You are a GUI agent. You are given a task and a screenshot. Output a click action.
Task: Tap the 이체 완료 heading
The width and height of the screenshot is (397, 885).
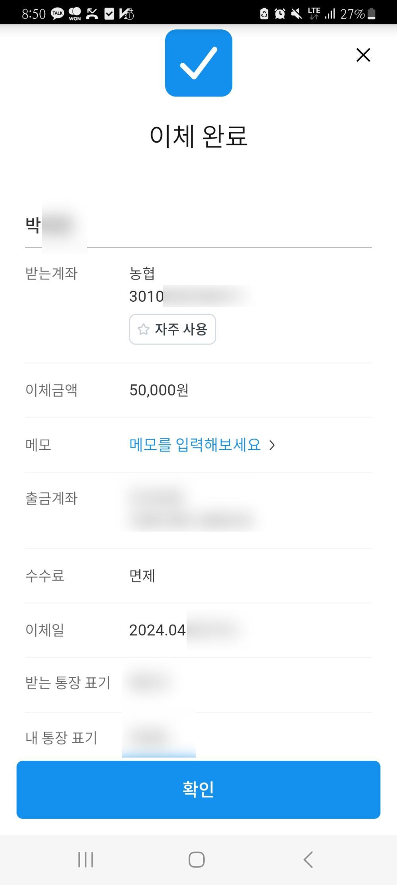coord(198,136)
